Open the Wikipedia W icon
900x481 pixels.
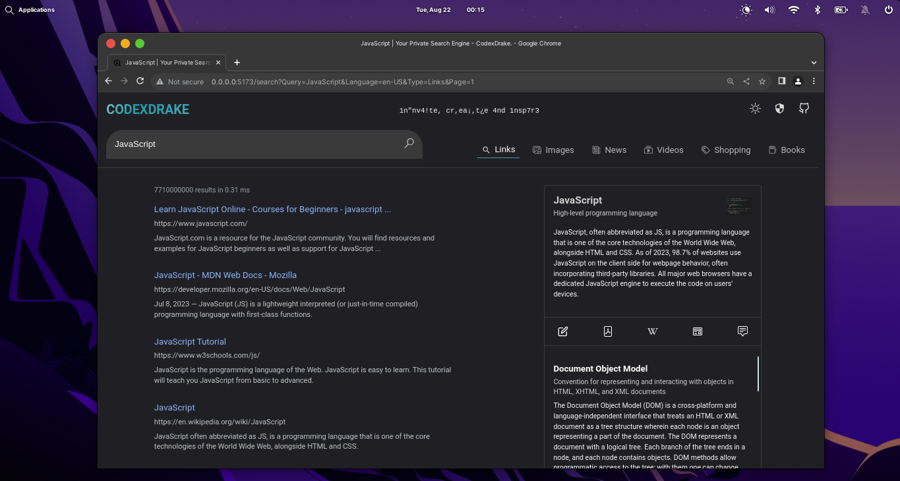(x=653, y=331)
